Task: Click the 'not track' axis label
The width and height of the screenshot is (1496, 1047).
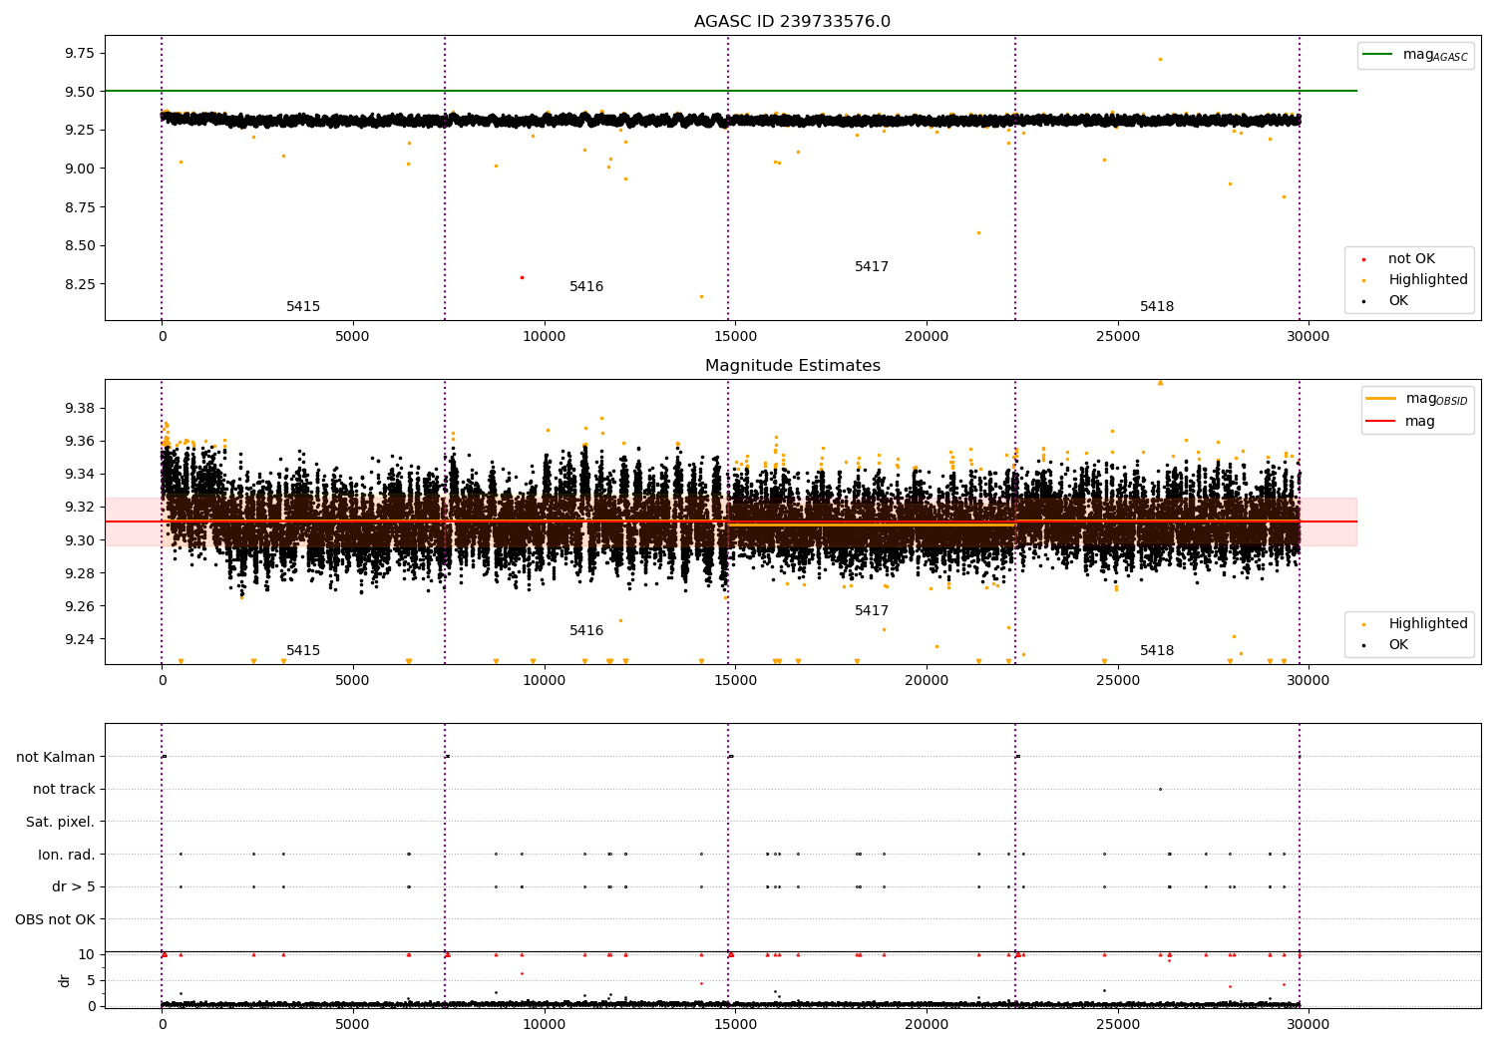Action: (64, 789)
